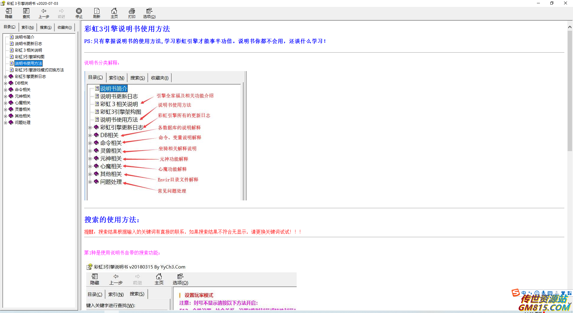Viewport: 573px width, 313px height.
Task: Expand the 命令相关 tree node
Action: 5,90
